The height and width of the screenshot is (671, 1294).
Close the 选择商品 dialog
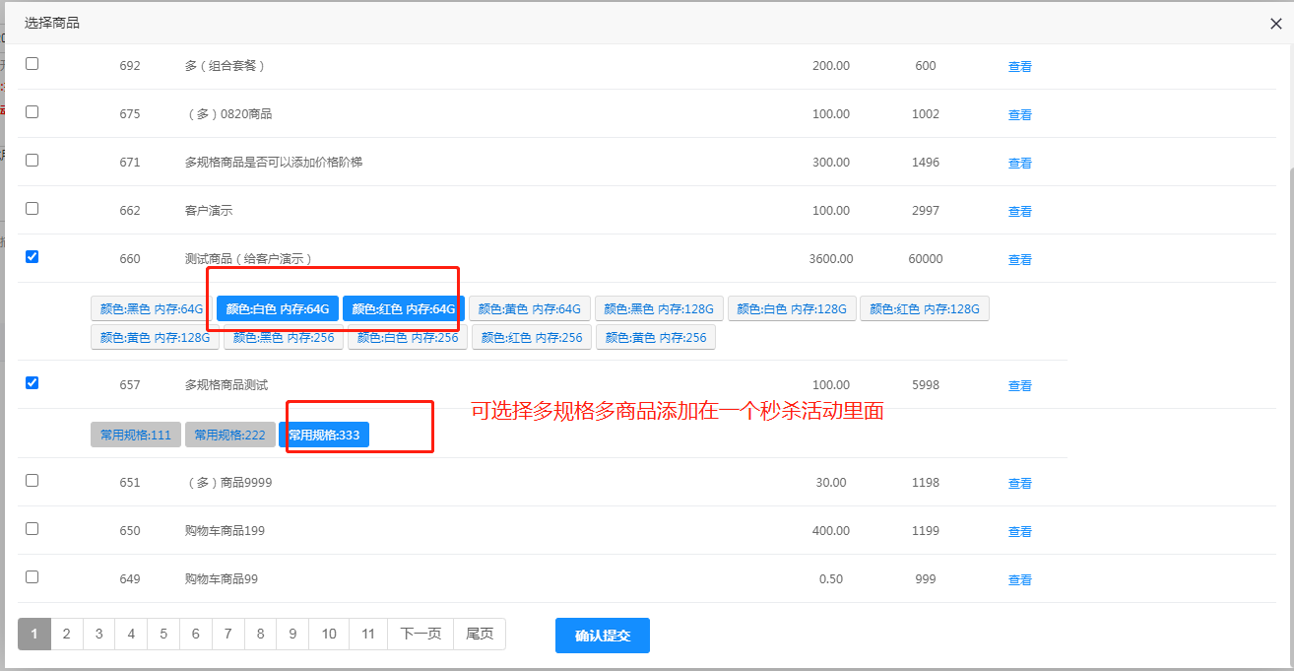[x=1275, y=24]
